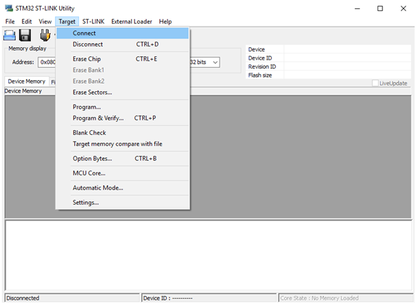
Task: Click the Erase Bank2 menu entry
Action: coord(123,81)
